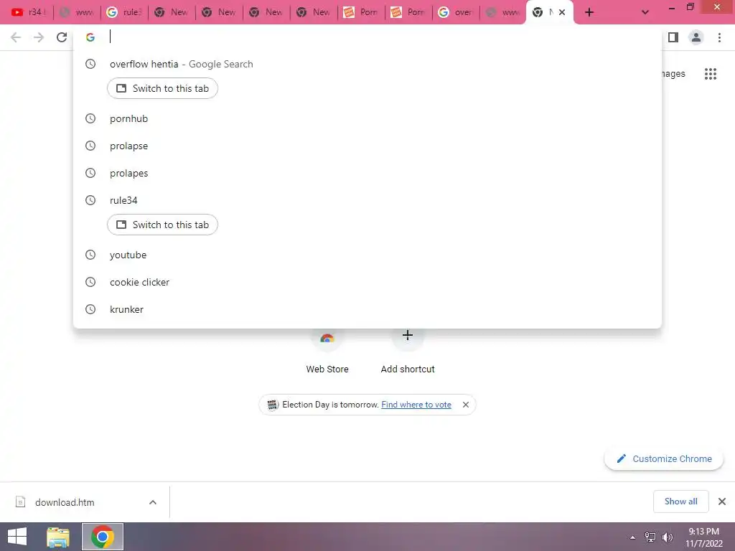Click the network icon in the tray

[x=650, y=537]
